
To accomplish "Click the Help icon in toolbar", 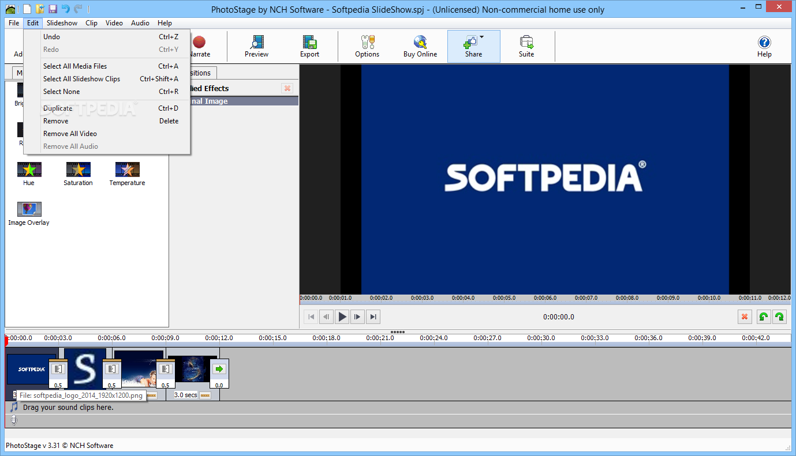I will (x=764, y=43).
